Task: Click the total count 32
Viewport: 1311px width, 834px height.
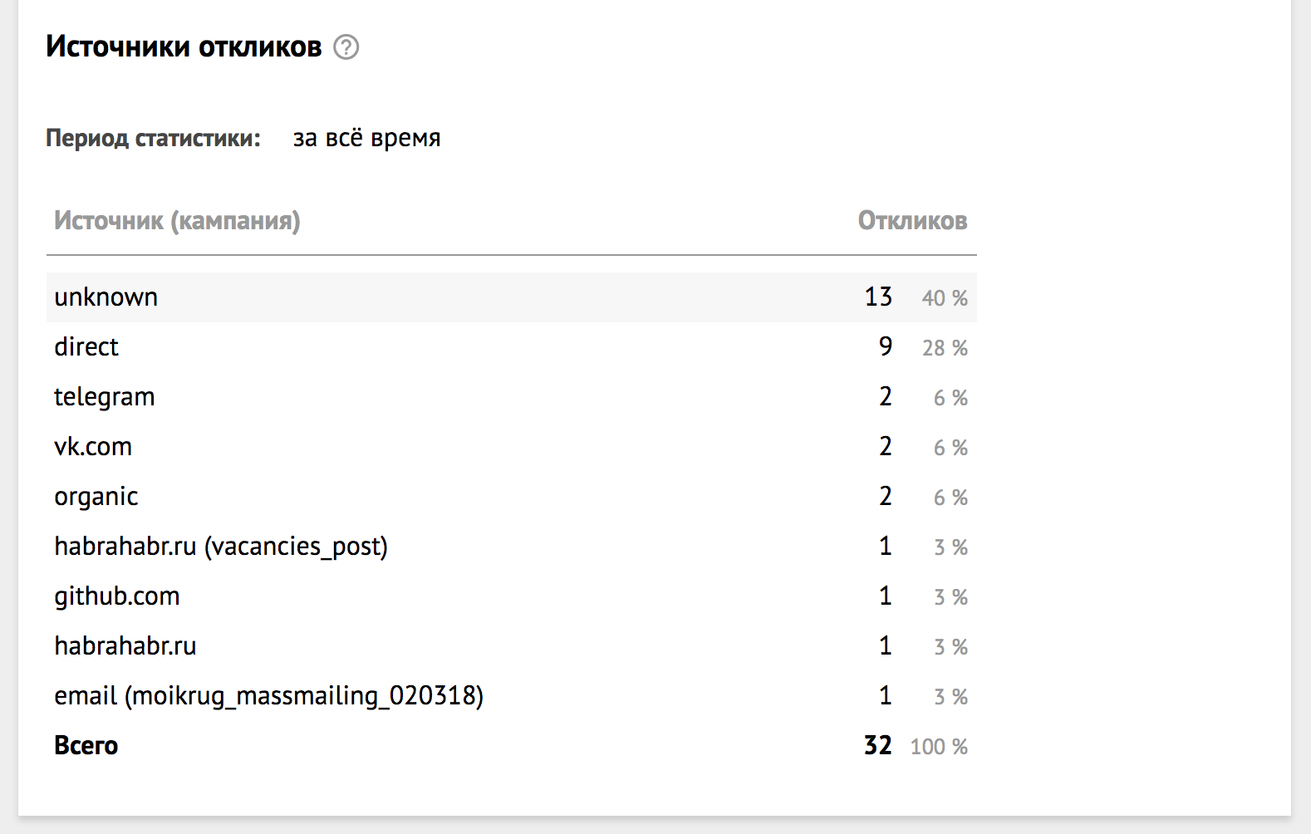Action: (x=878, y=746)
